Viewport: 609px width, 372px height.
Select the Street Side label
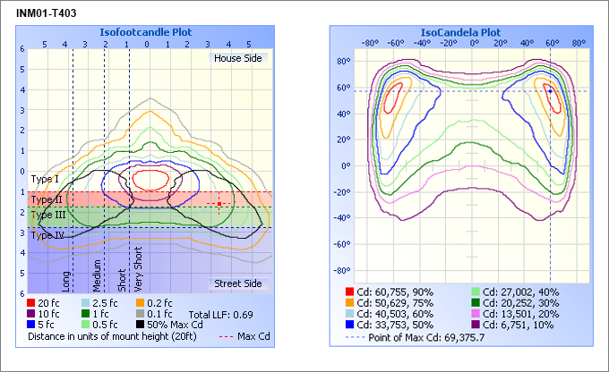click(x=236, y=283)
